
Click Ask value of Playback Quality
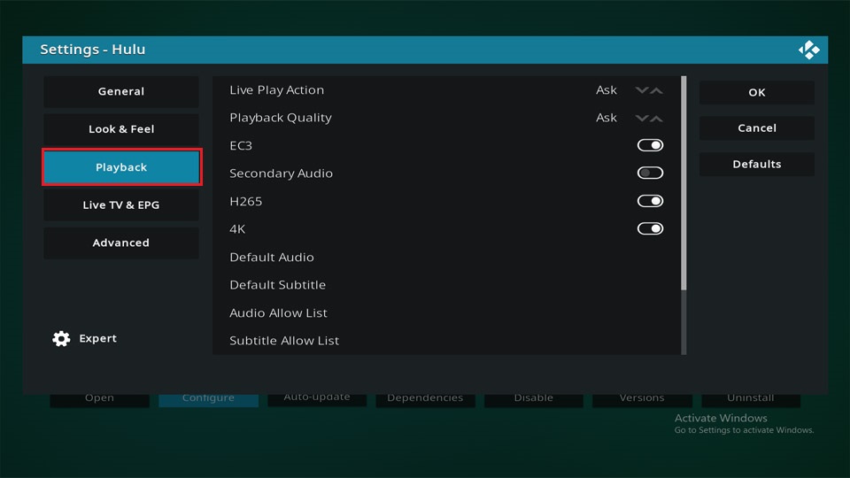(x=606, y=118)
